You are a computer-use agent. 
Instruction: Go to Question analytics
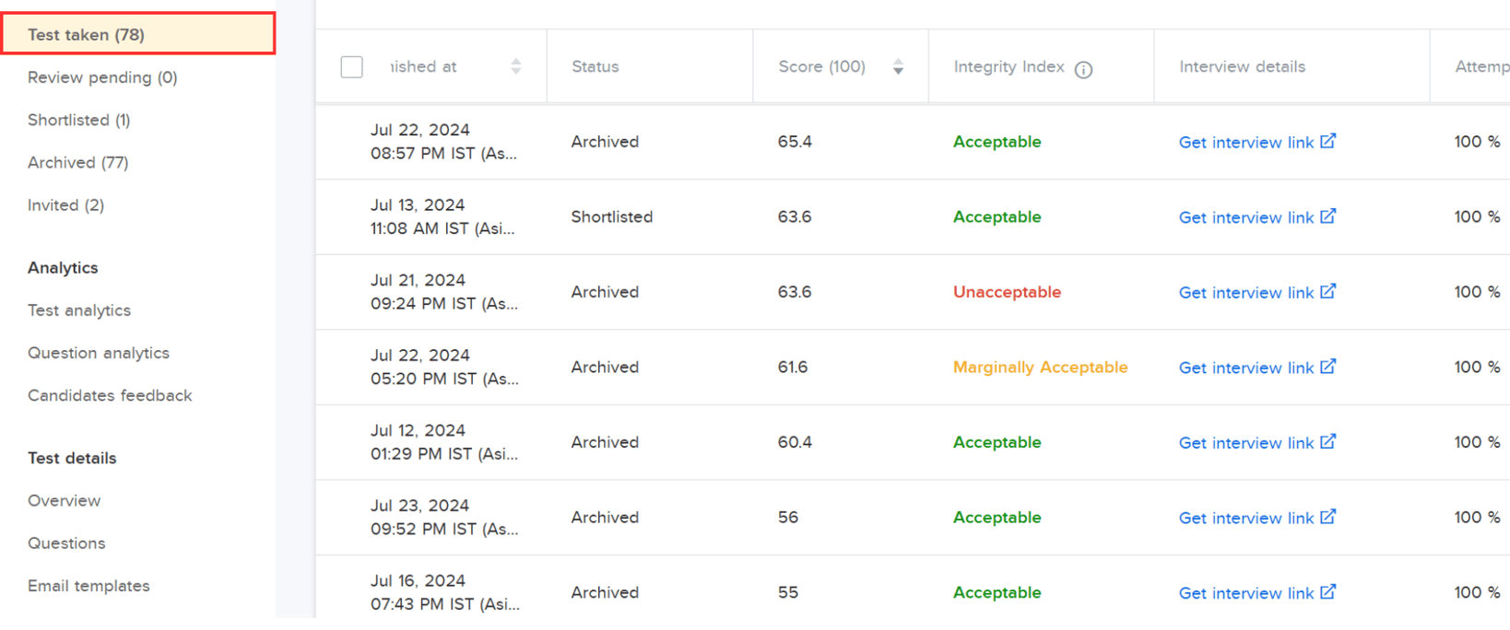(99, 353)
